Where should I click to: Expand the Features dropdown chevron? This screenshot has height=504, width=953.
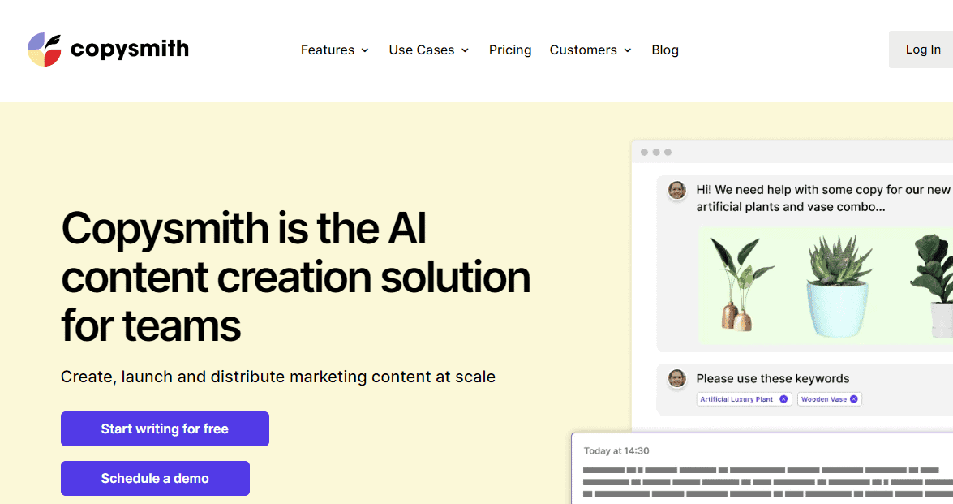pyautogui.click(x=365, y=50)
